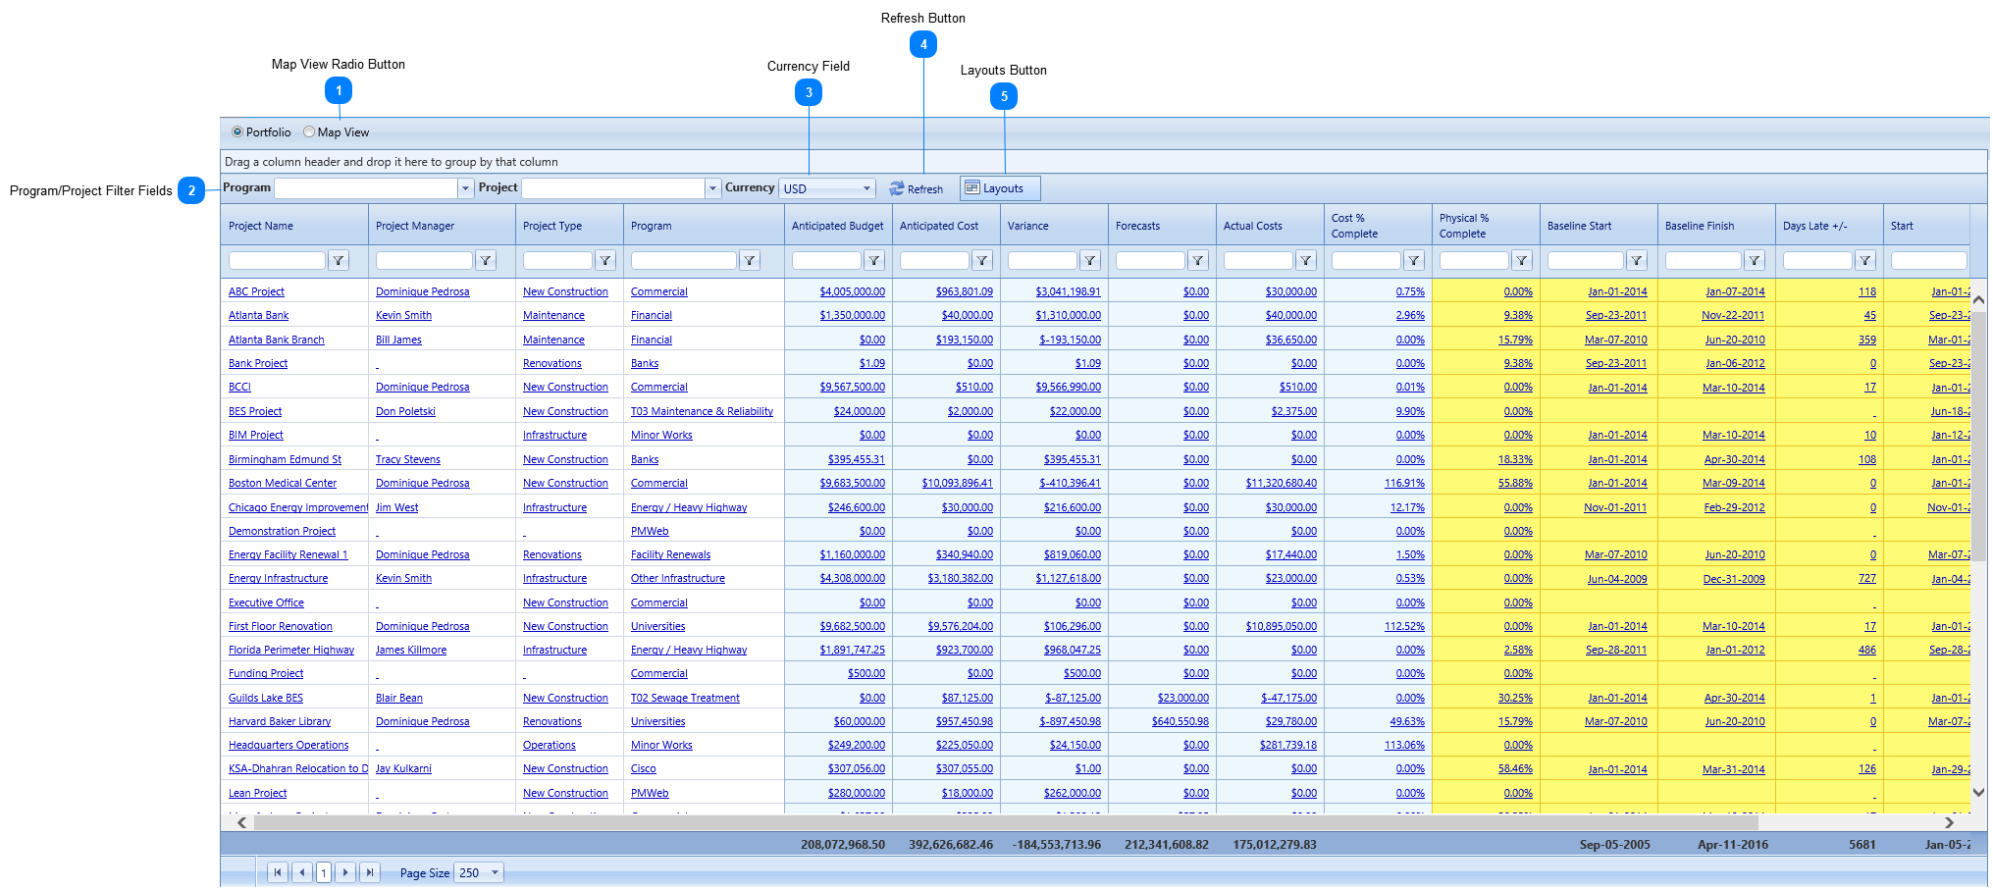
Task: Click filter icon for Baseline Finish column
Action: [1755, 261]
